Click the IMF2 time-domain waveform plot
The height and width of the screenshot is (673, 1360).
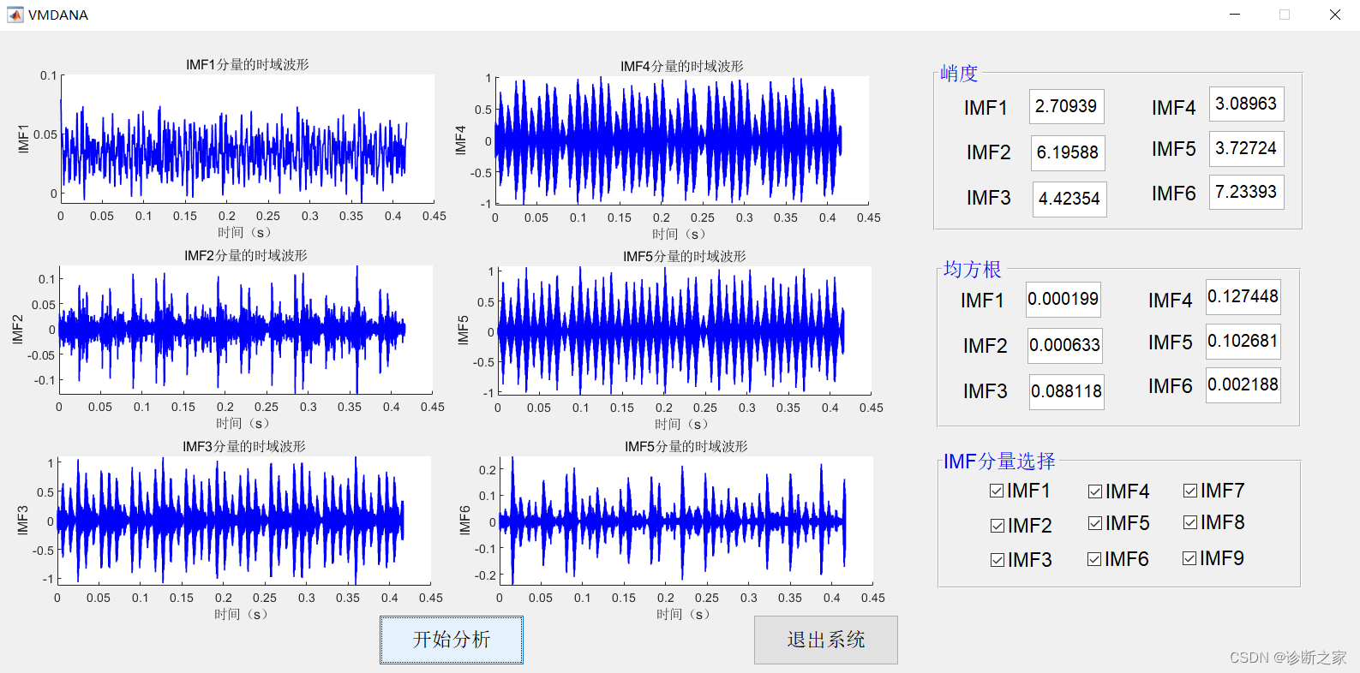coord(245,330)
